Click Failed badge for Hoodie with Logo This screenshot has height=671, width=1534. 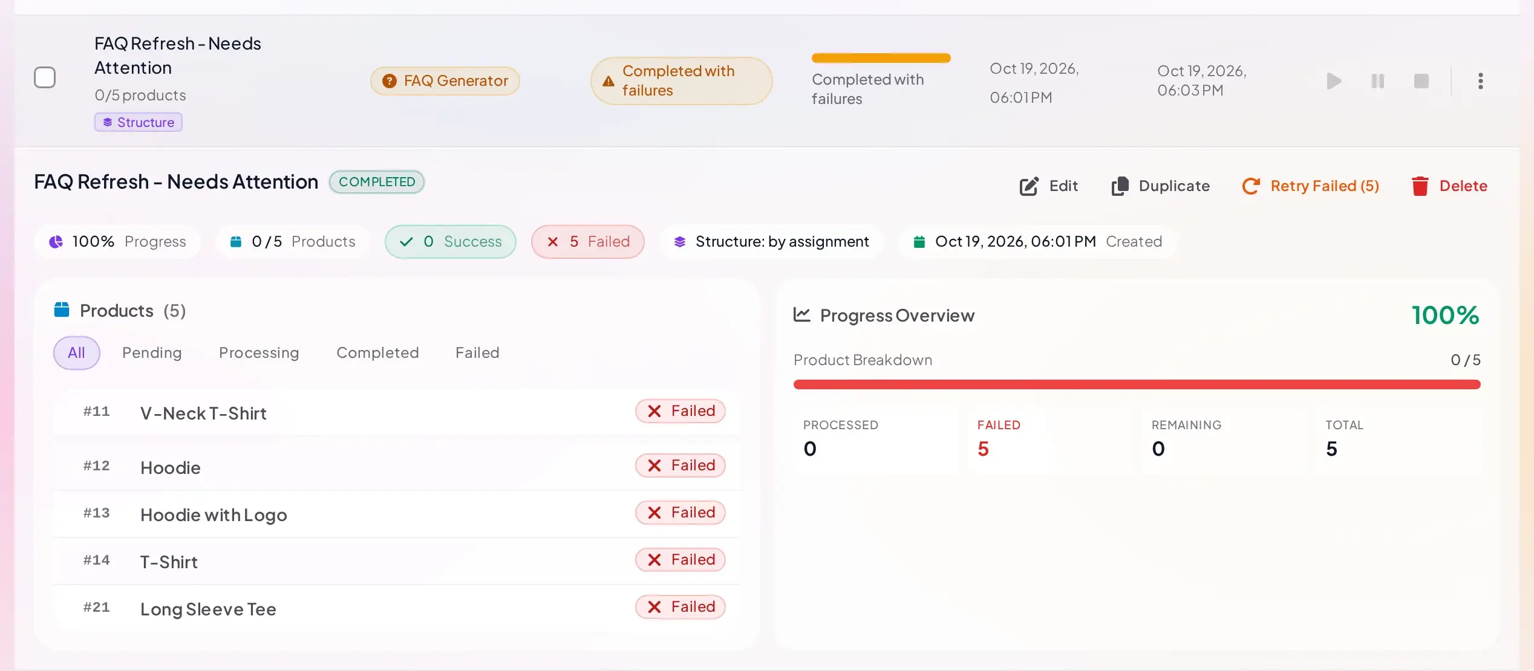[x=681, y=513]
